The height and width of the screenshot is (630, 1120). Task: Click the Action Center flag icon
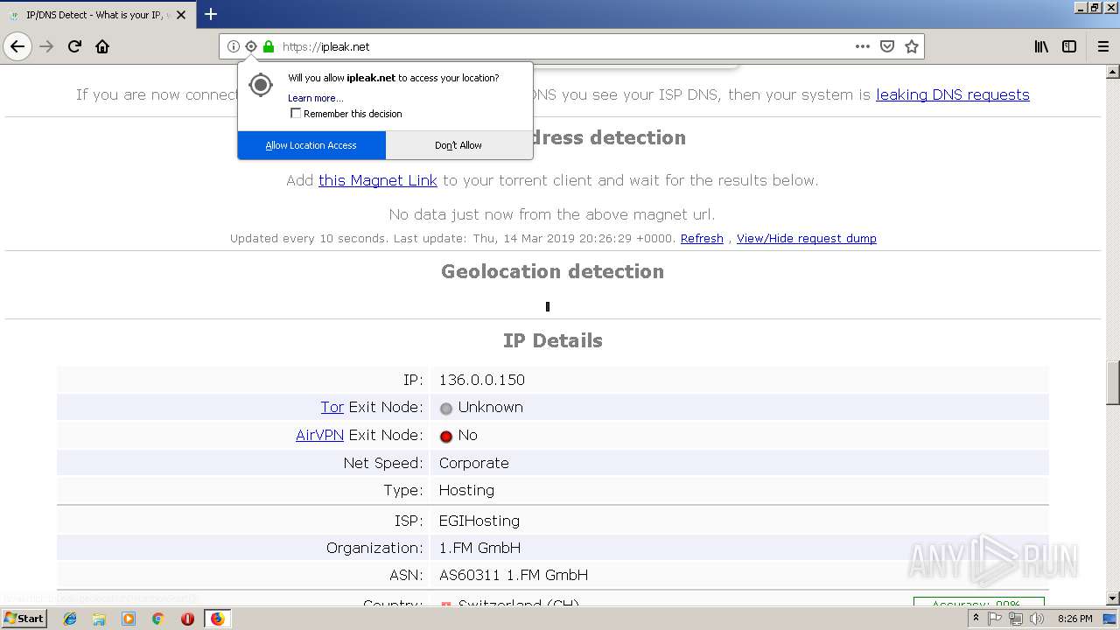pyautogui.click(x=995, y=619)
